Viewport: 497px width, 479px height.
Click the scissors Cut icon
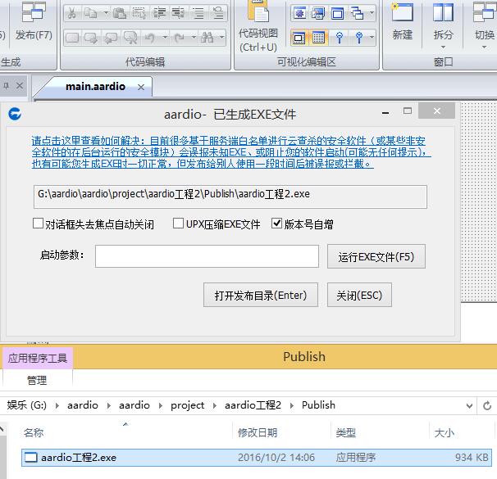72,13
